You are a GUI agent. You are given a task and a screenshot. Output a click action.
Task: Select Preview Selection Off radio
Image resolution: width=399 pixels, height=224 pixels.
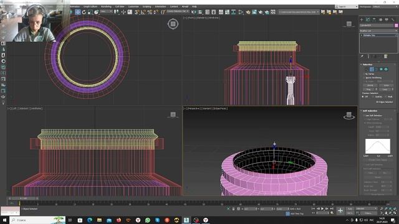click(363, 97)
